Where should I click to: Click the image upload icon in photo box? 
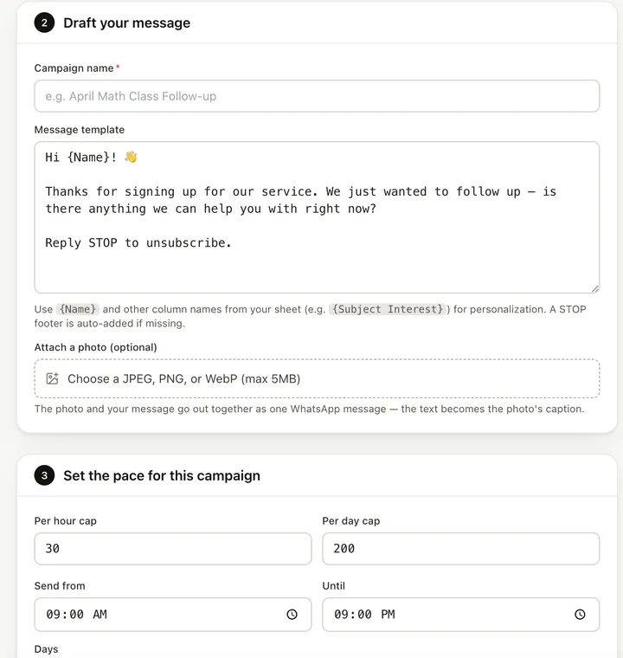point(53,378)
